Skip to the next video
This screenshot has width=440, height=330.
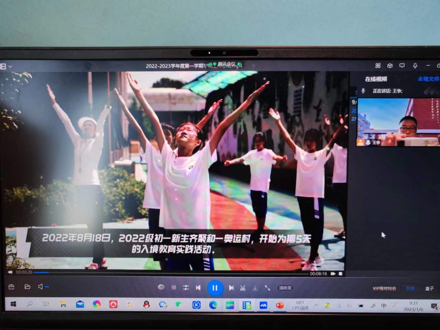(x=231, y=288)
